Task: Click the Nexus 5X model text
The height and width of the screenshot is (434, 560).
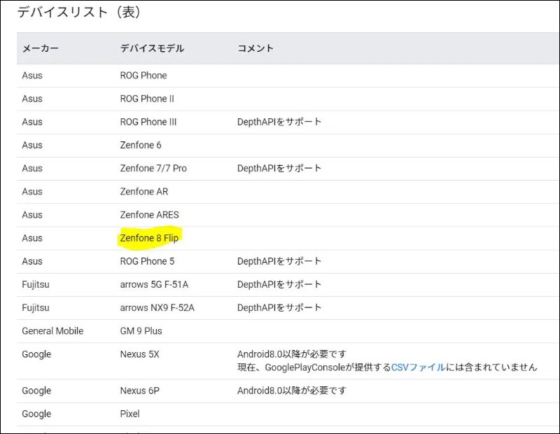Action: (x=139, y=354)
